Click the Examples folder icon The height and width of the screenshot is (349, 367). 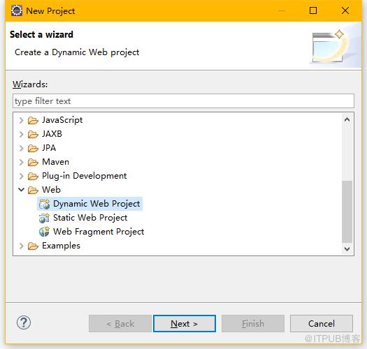(33, 246)
